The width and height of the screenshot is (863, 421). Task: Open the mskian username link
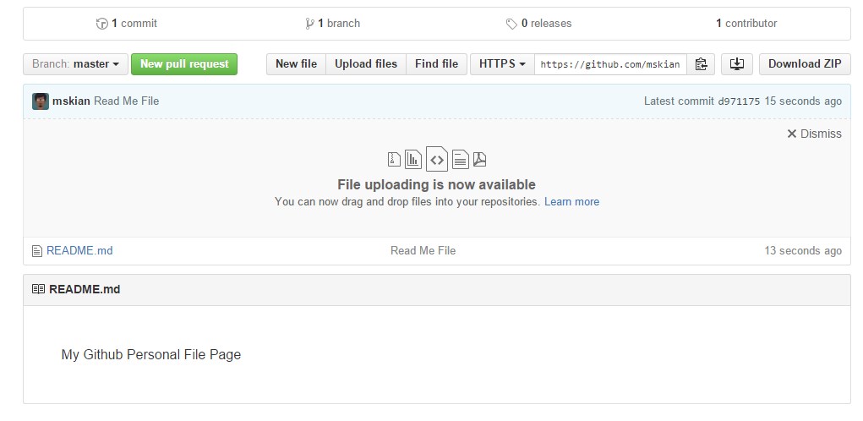[71, 101]
